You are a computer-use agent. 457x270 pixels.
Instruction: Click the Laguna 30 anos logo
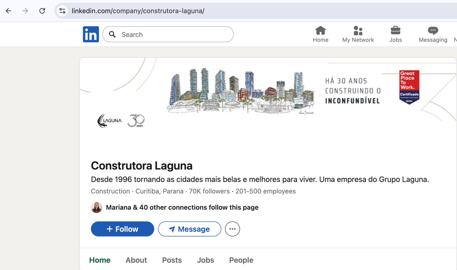(121, 121)
